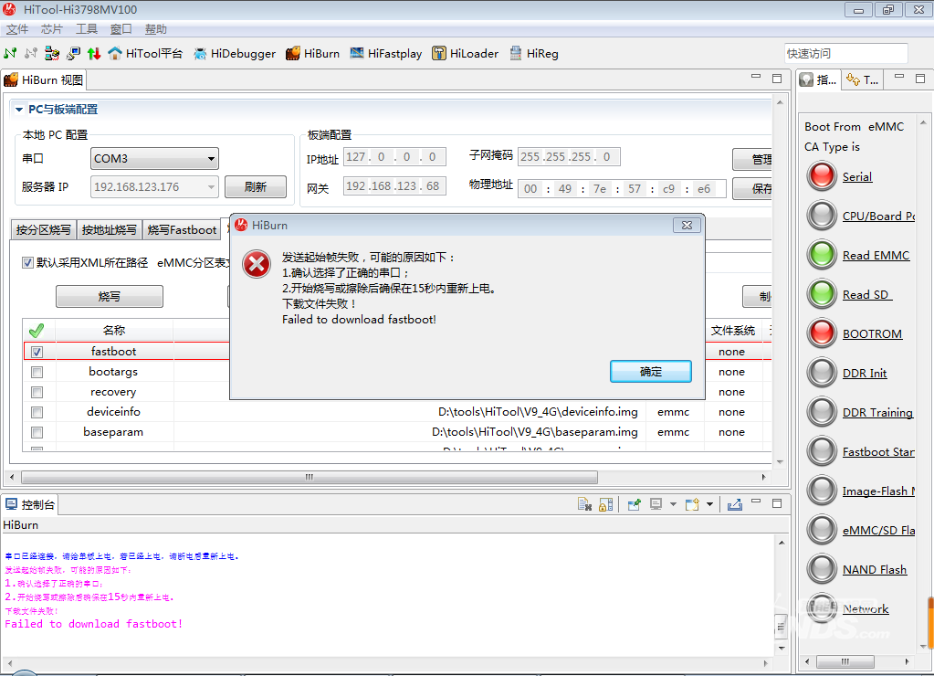This screenshot has height=676, width=934.
Task: Click the gray LED beside NAND Flash
Action: [822, 570]
